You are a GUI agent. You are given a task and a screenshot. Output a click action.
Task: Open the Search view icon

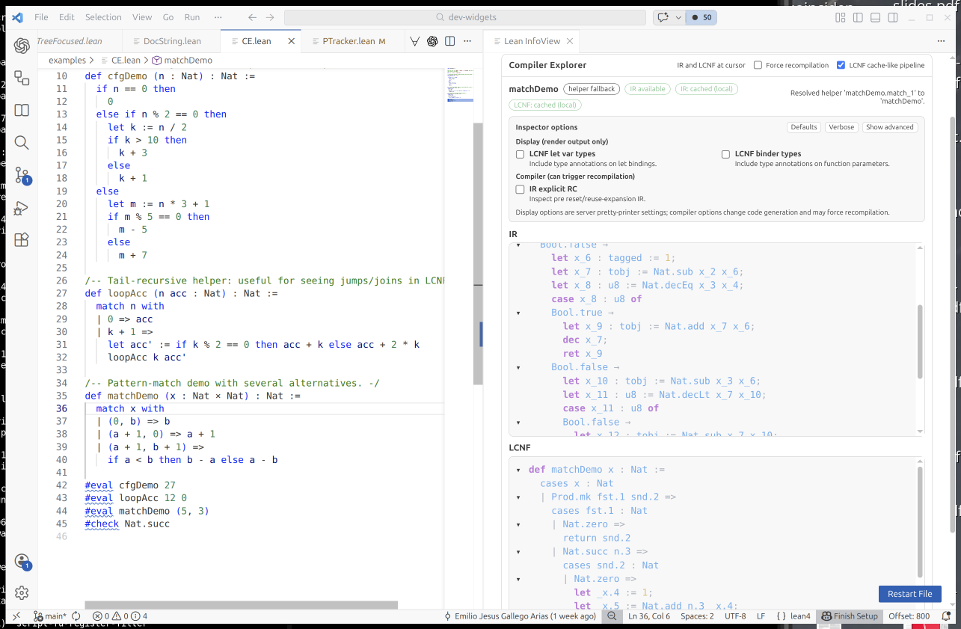pyautogui.click(x=22, y=142)
